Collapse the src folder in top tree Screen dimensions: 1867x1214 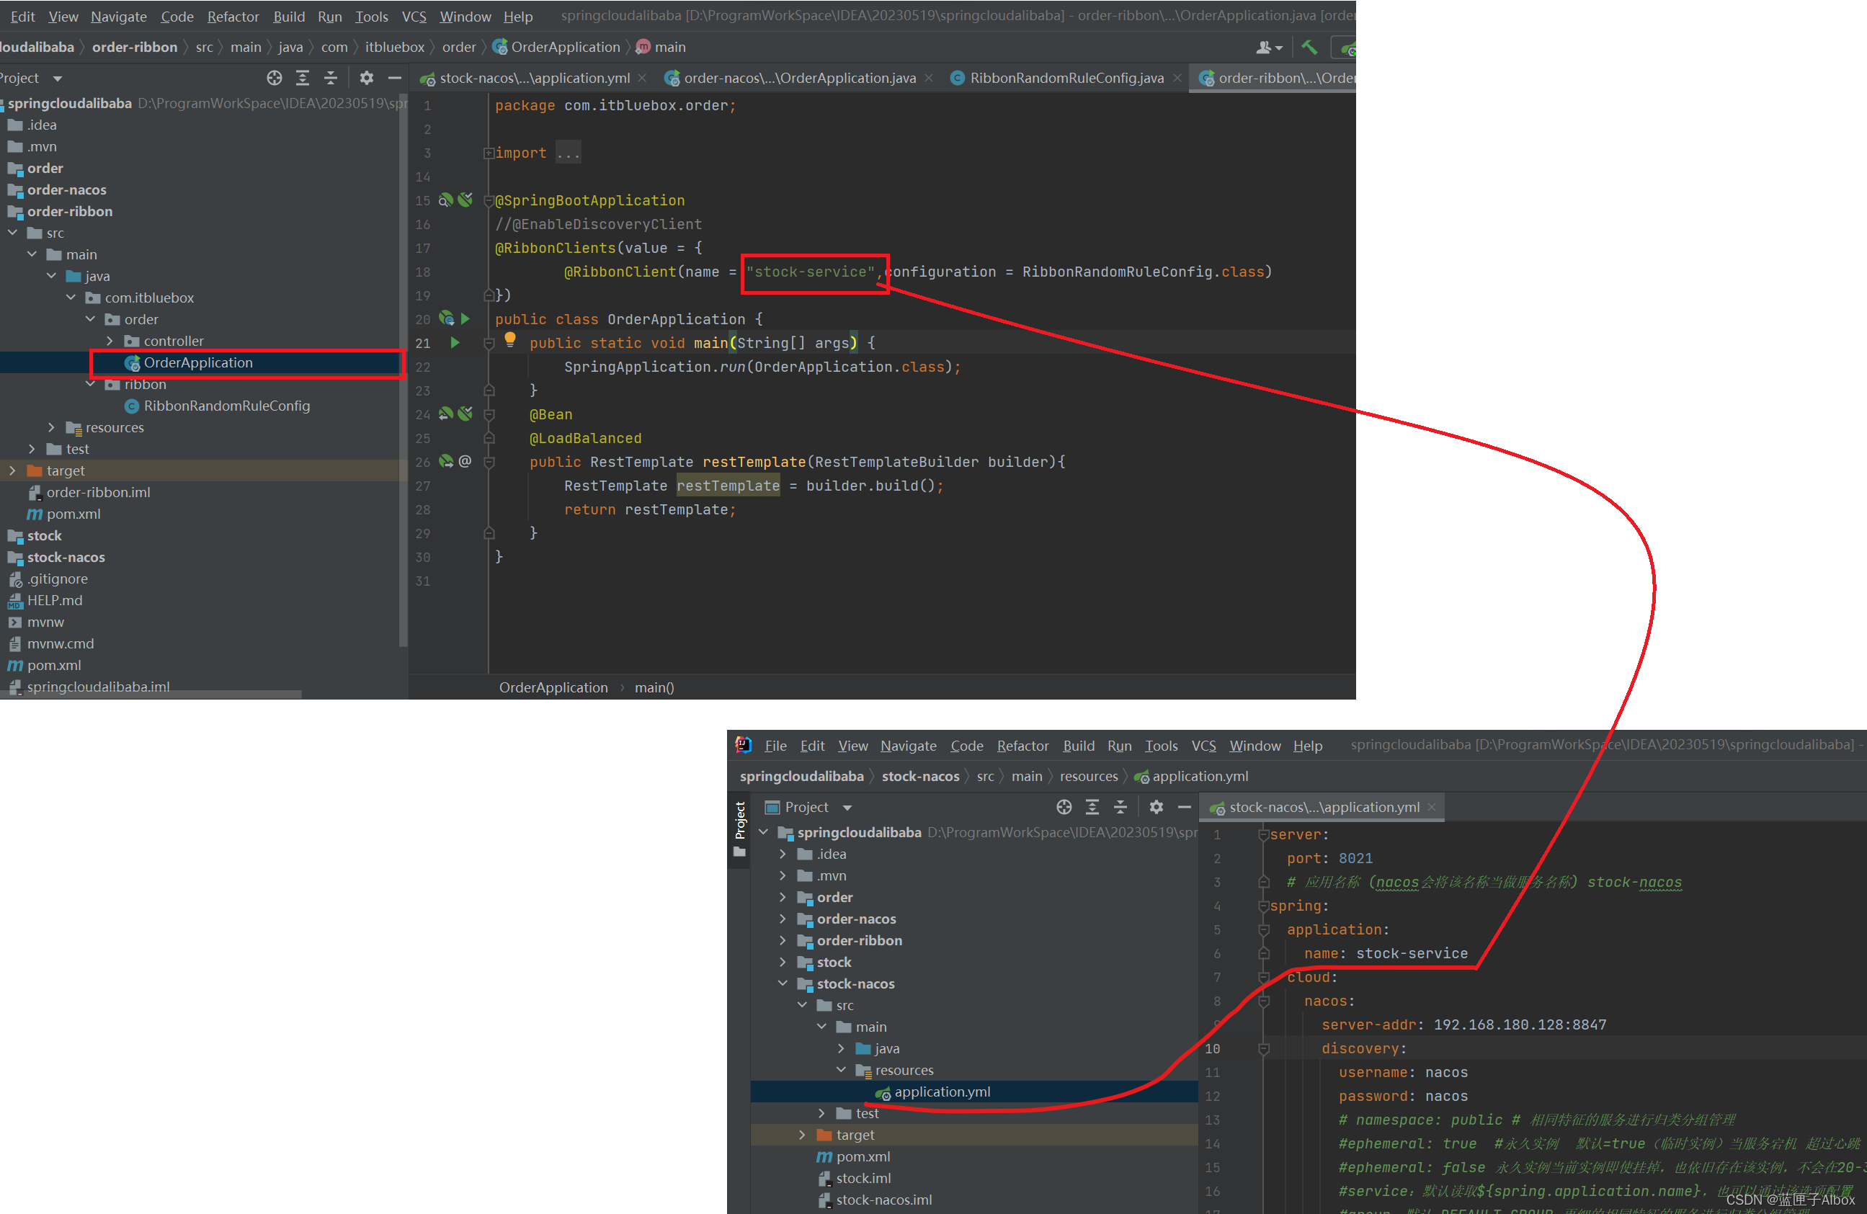pos(12,233)
